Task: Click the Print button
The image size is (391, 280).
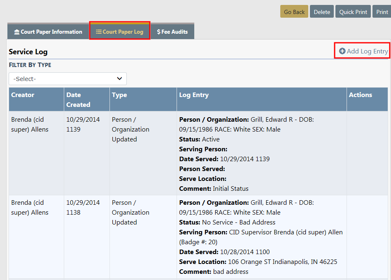Action: (382, 12)
